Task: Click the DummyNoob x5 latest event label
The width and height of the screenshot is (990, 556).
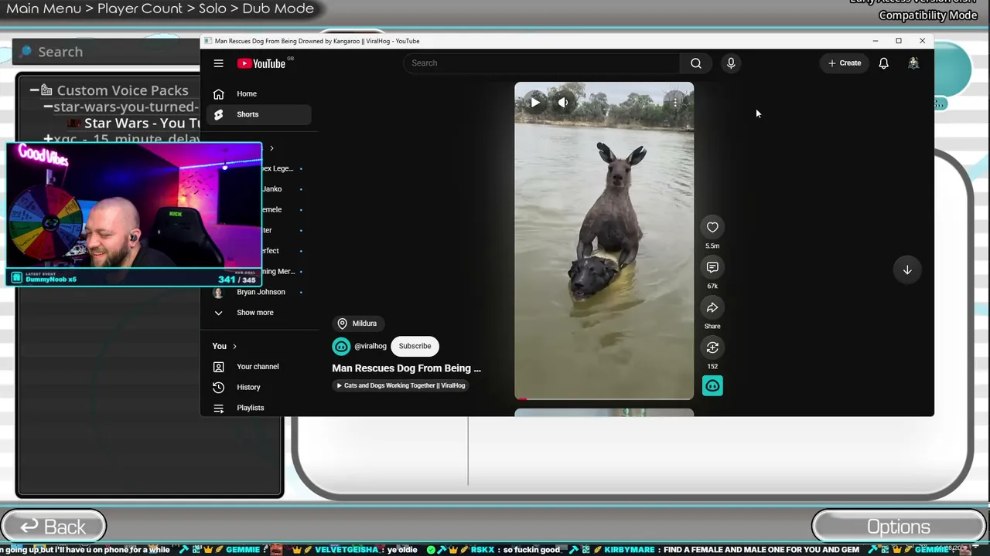Action: 51,279
